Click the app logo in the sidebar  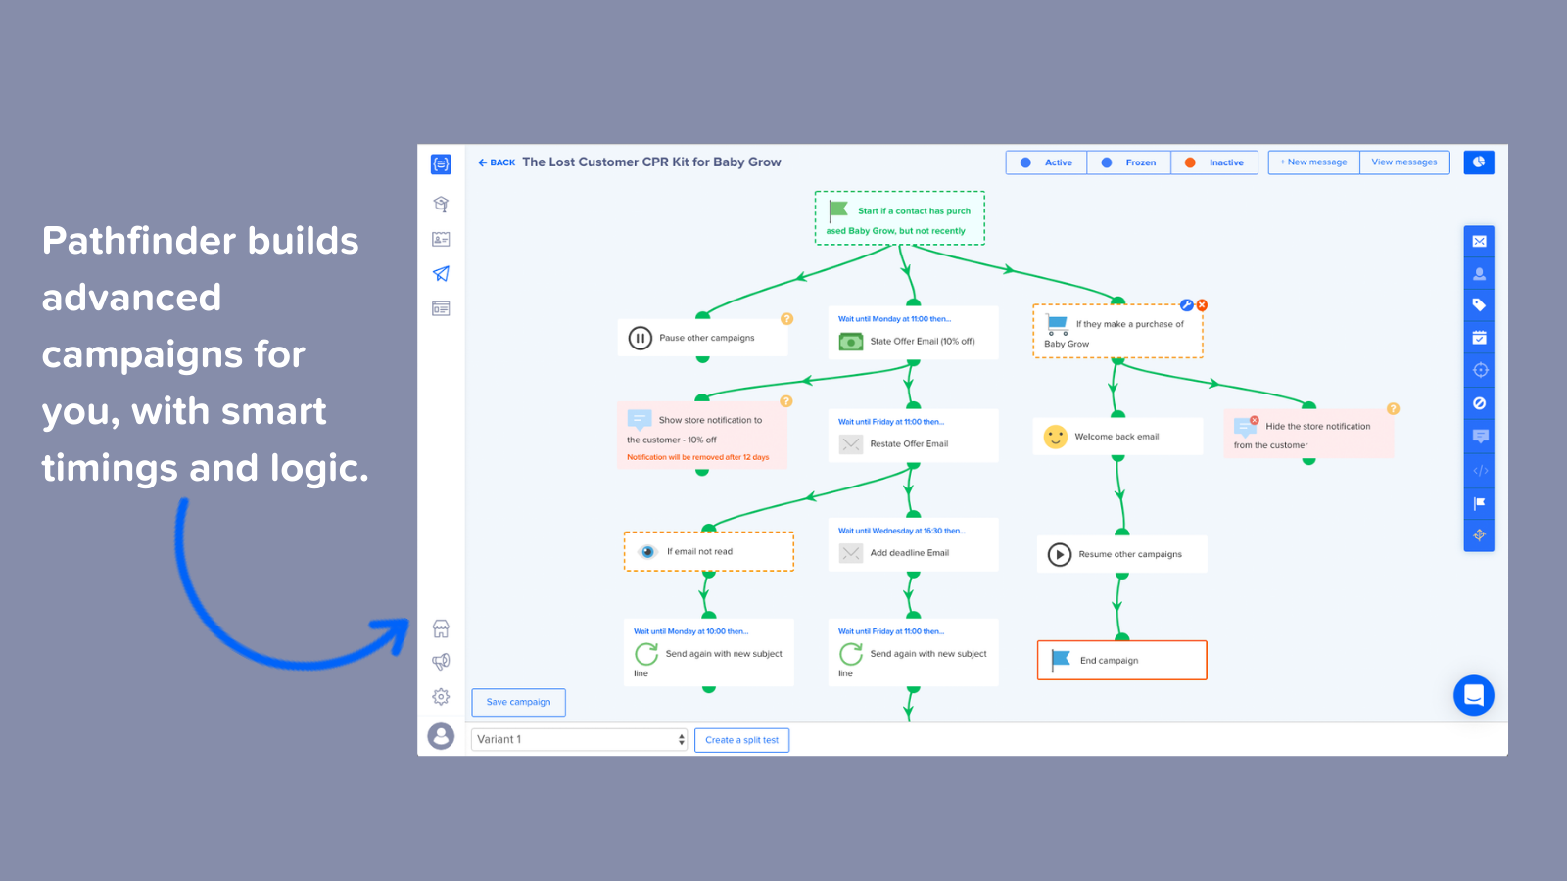(441, 164)
